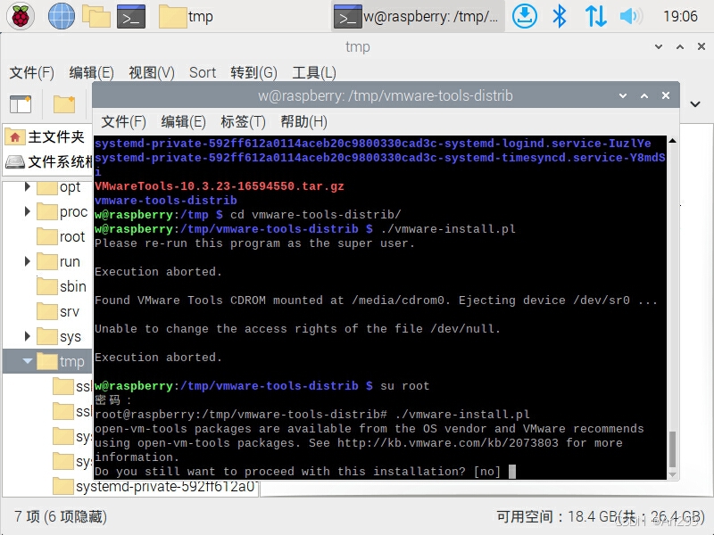Collapse the tmp folder in tree
This screenshot has width=714, height=535.
point(28,361)
